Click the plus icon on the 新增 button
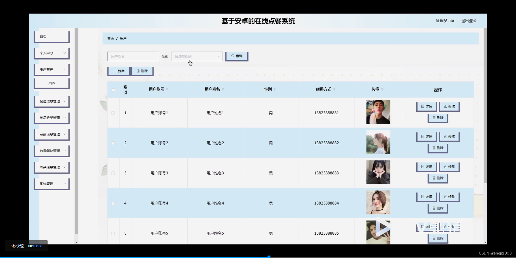 point(115,71)
